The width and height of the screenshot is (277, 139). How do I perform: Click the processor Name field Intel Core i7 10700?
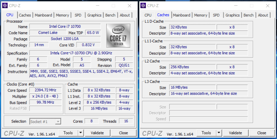point(65,27)
